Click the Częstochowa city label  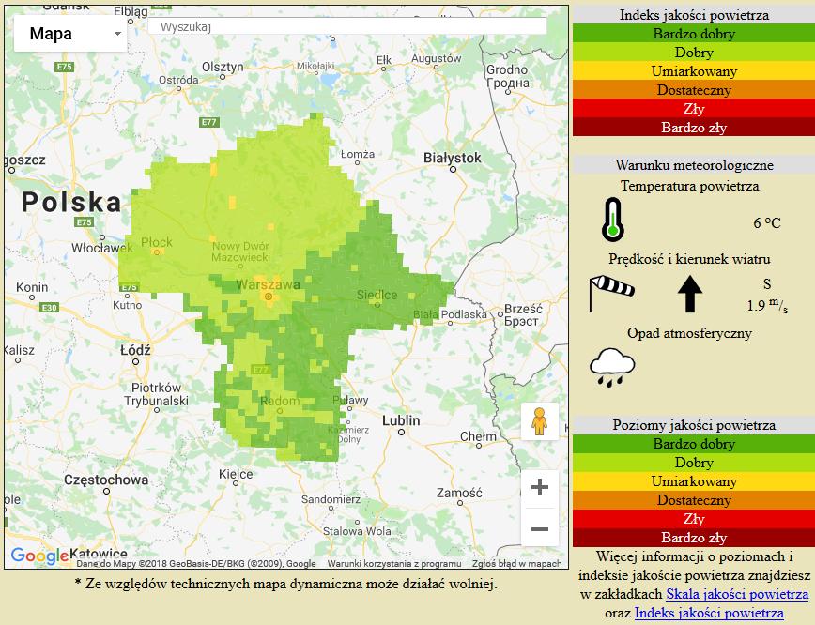pyautogui.click(x=106, y=480)
